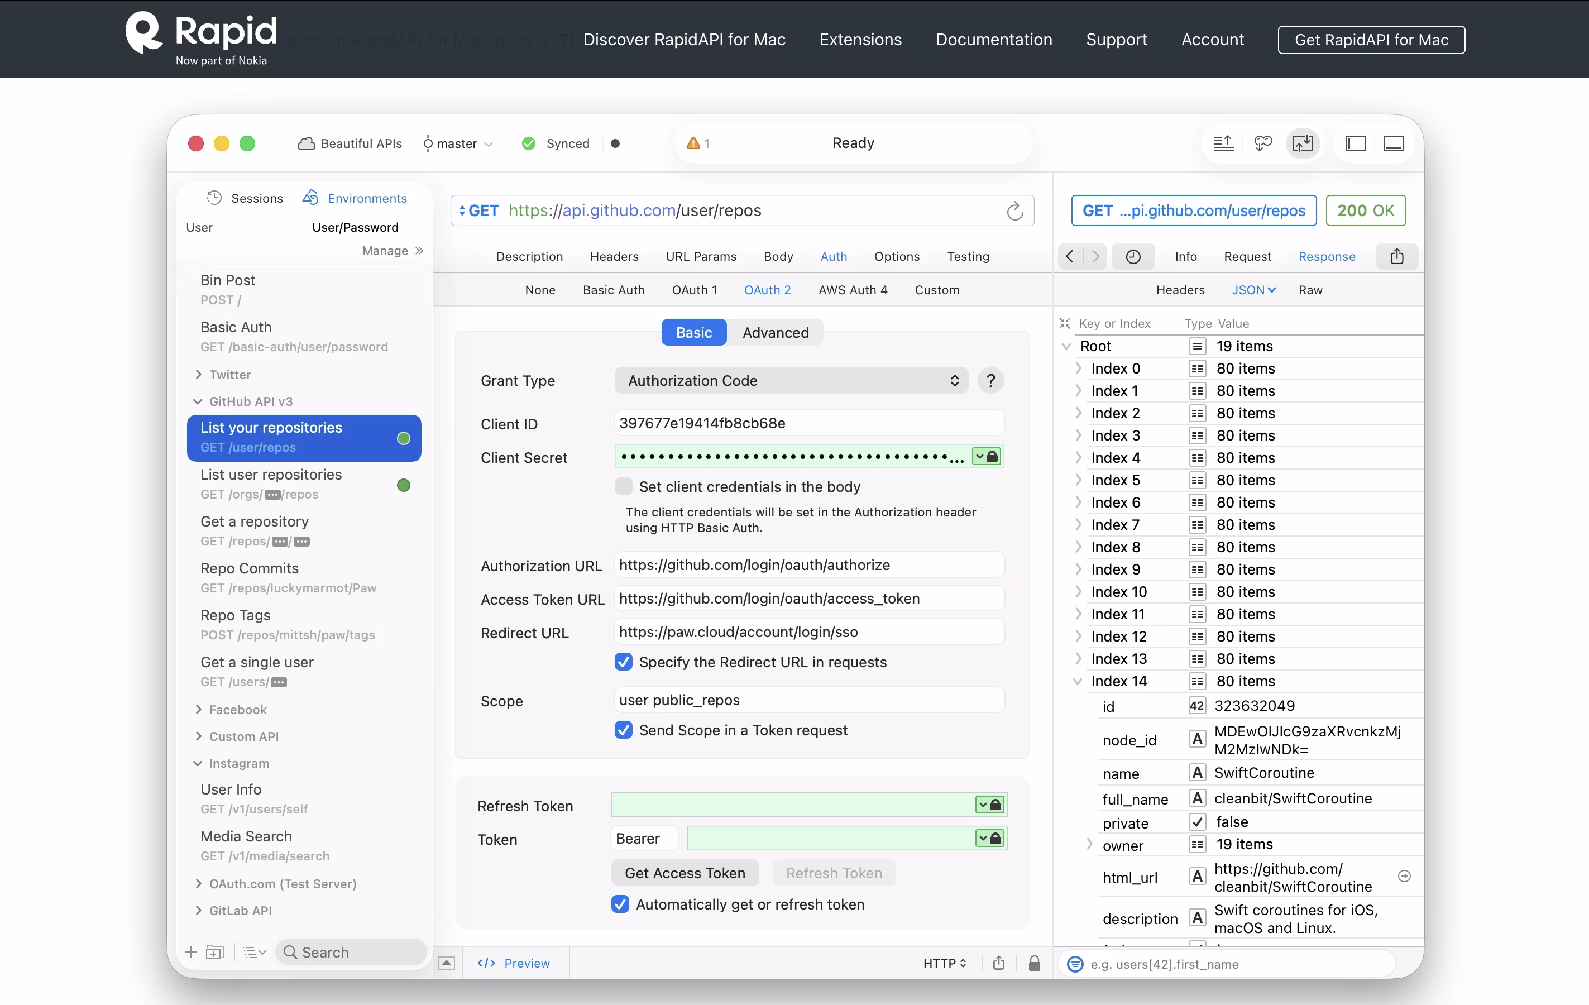Click the add request plus icon

(191, 952)
